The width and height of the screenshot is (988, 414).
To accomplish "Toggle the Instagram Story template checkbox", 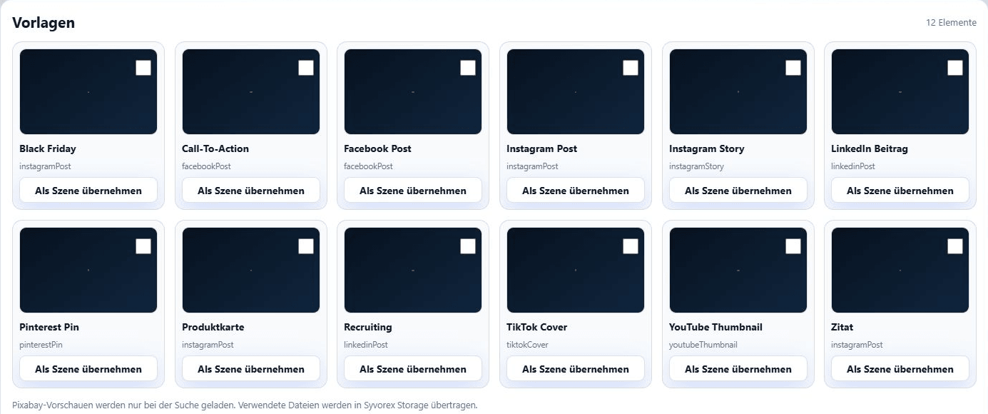I will (x=793, y=68).
